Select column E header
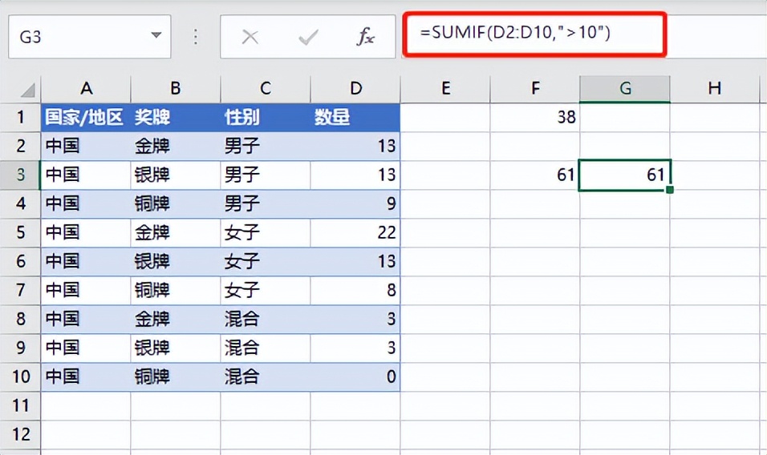The height and width of the screenshot is (455, 767). pyautogui.click(x=445, y=88)
